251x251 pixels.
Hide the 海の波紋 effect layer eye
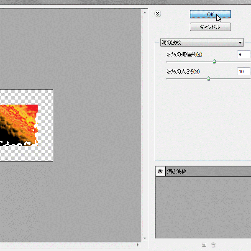[x=160, y=171]
